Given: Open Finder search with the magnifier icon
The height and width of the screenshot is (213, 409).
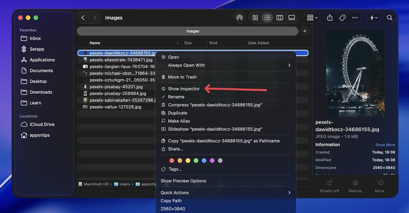Looking at the screenshot, I should (x=389, y=18).
